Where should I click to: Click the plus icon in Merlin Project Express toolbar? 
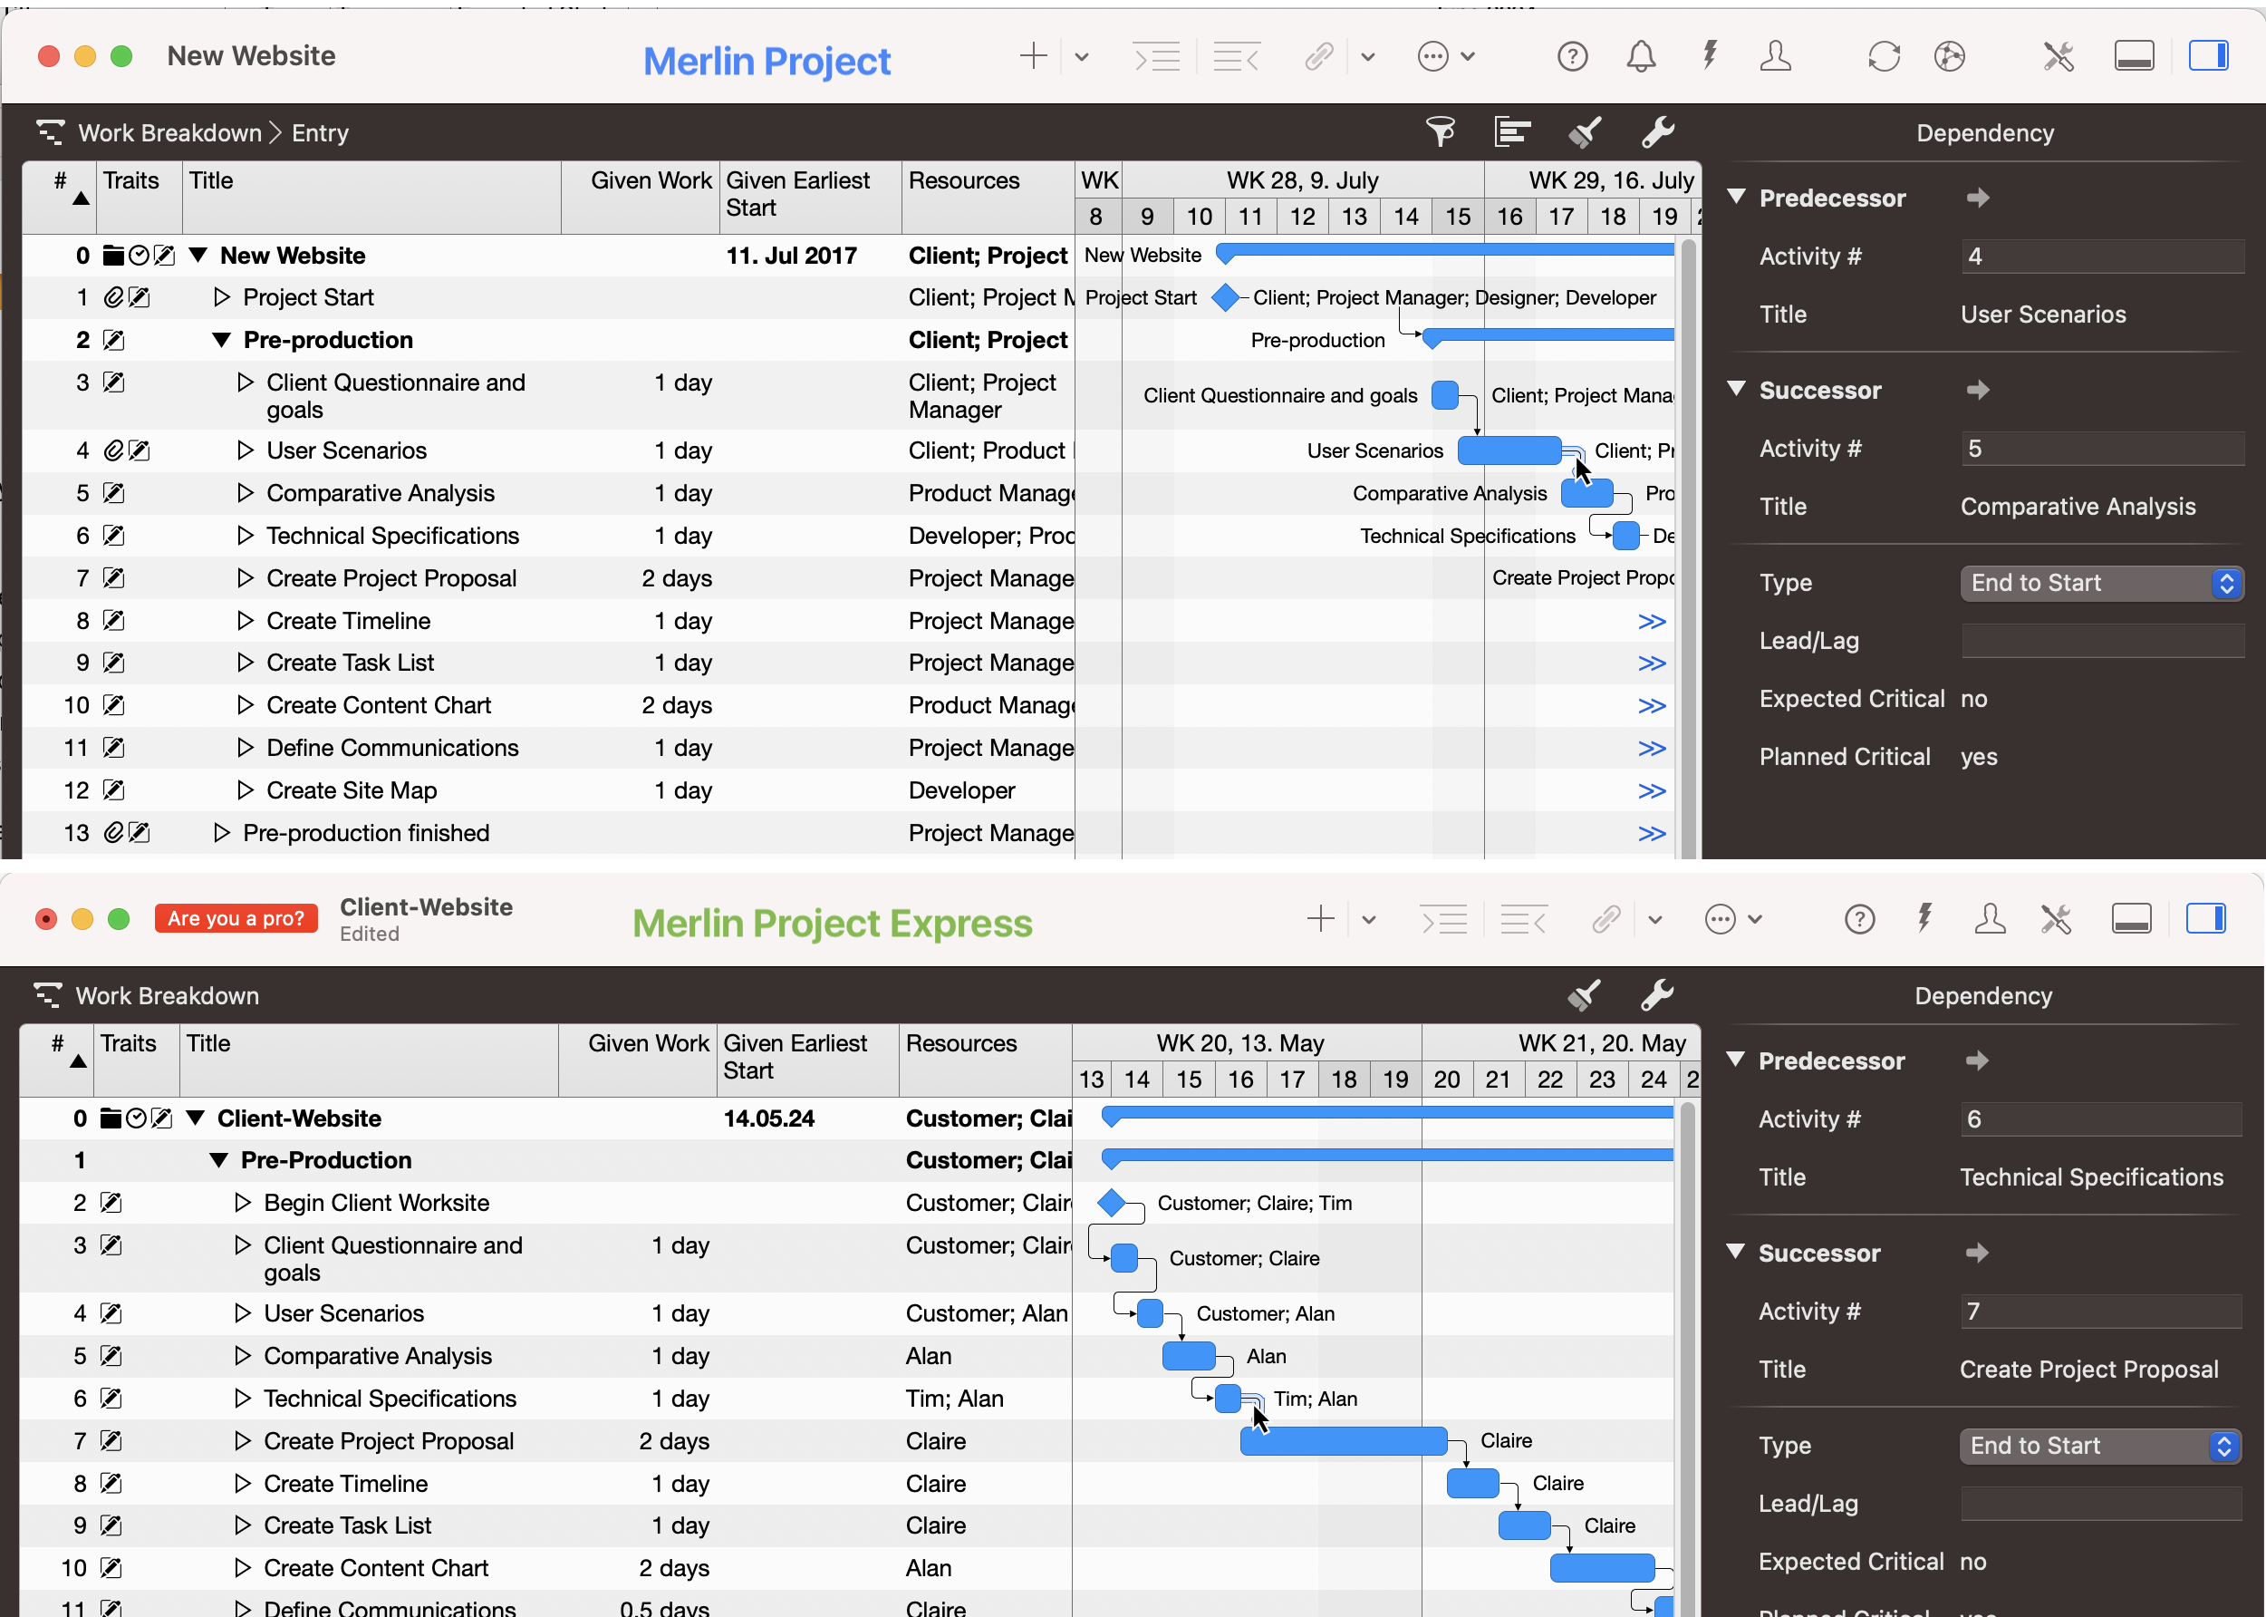tap(1321, 919)
